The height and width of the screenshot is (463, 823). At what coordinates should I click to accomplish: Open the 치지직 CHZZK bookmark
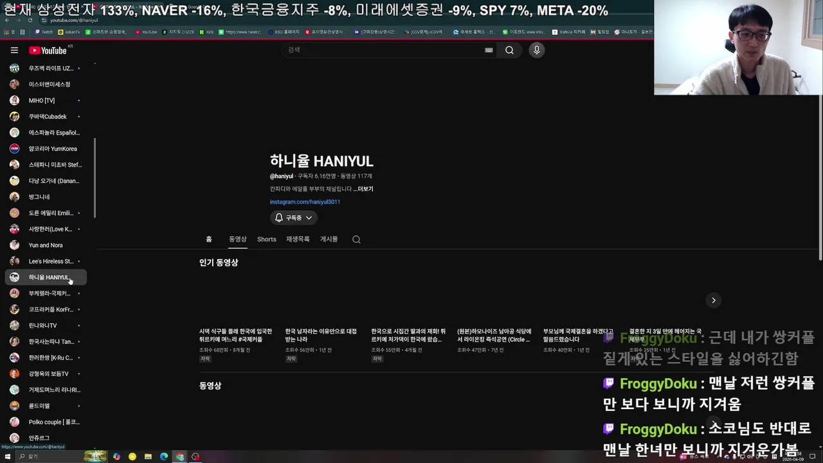[x=178, y=32]
